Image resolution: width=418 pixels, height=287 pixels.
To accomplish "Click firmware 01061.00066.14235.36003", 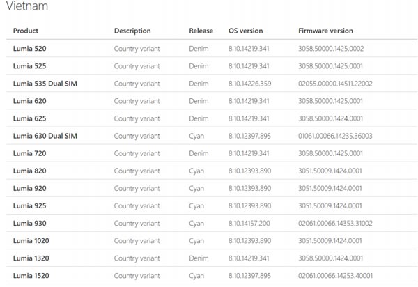I will click(335, 136).
